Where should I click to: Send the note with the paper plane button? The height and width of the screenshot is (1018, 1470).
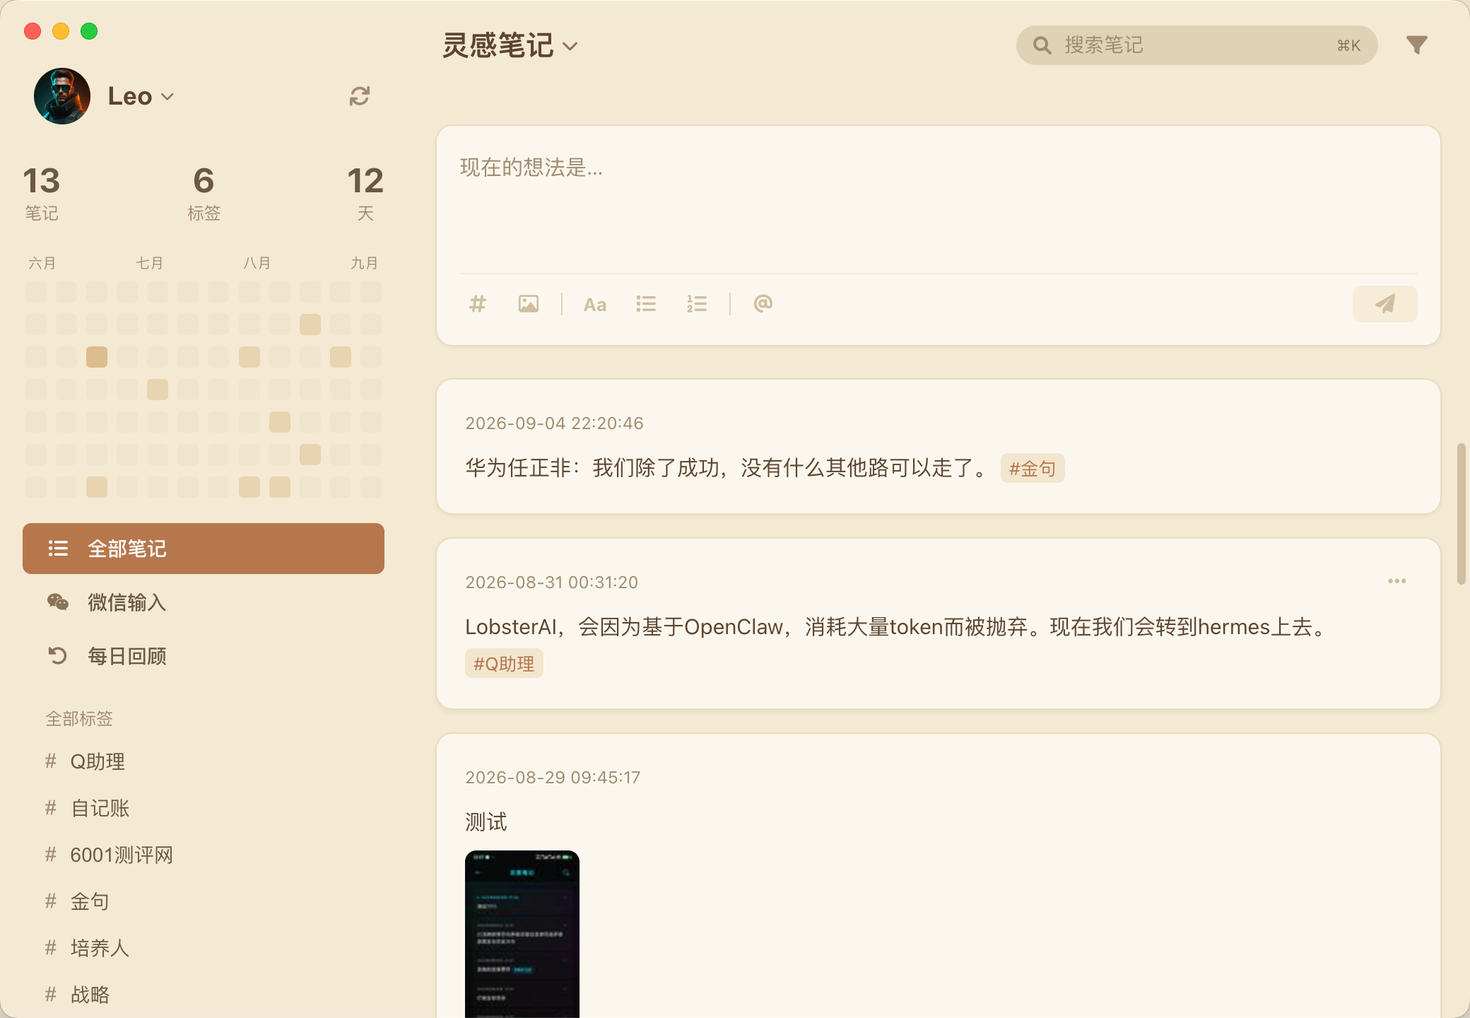tap(1384, 304)
